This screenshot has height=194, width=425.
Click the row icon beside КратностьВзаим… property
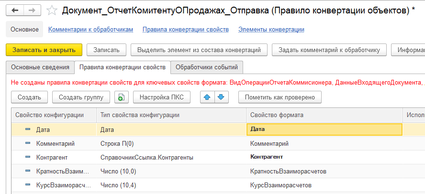pyautogui.click(x=28, y=171)
